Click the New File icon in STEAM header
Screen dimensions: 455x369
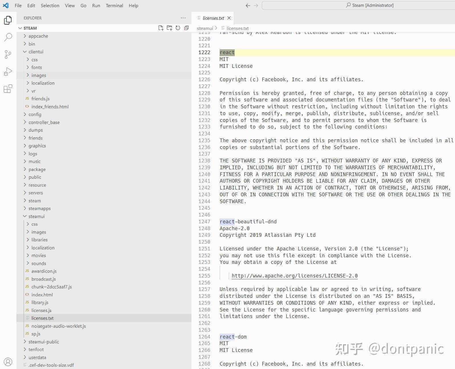click(x=161, y=28)
